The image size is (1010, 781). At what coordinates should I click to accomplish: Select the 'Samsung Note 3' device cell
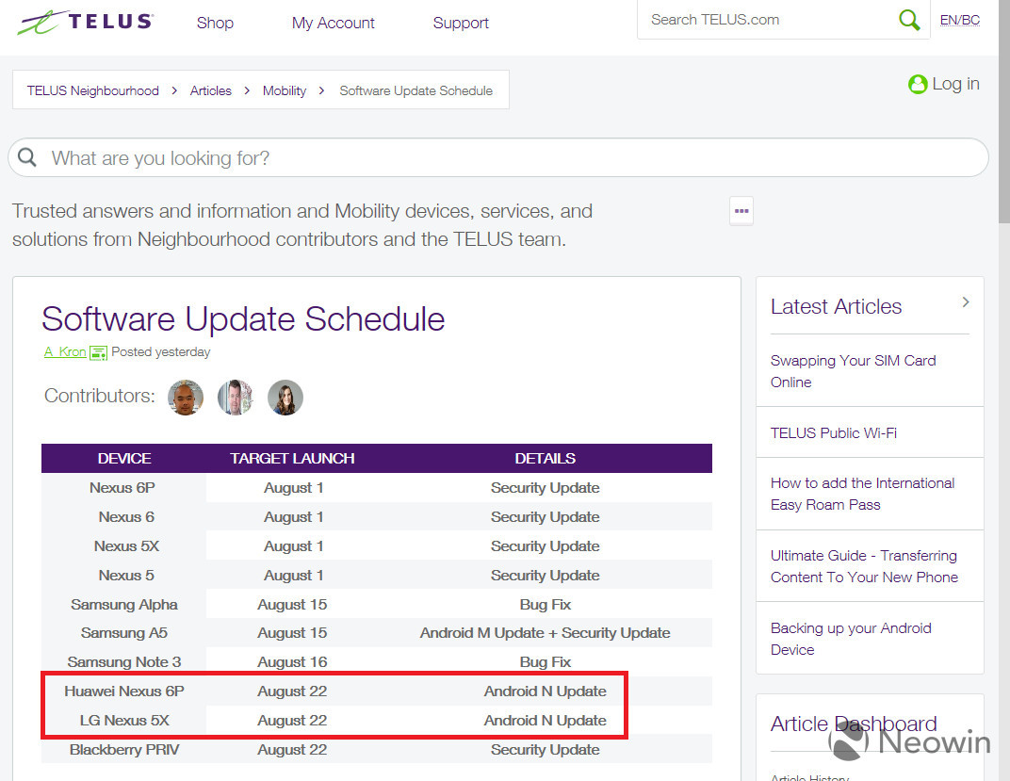click(124, 662)
